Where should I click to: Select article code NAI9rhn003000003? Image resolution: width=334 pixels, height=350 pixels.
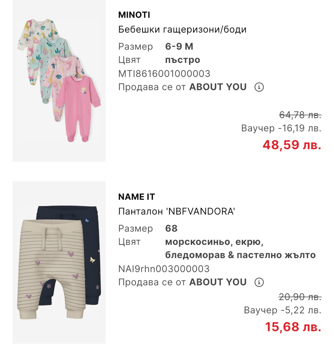click(x=164, y=269)
